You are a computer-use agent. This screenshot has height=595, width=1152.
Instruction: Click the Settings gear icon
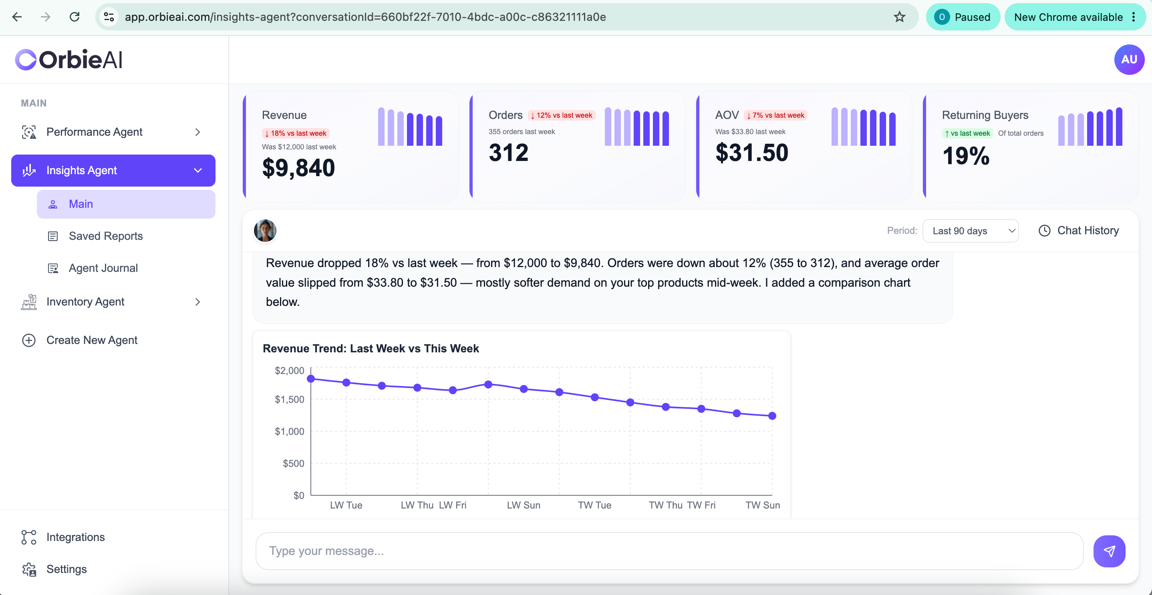[x=29, y=569]
